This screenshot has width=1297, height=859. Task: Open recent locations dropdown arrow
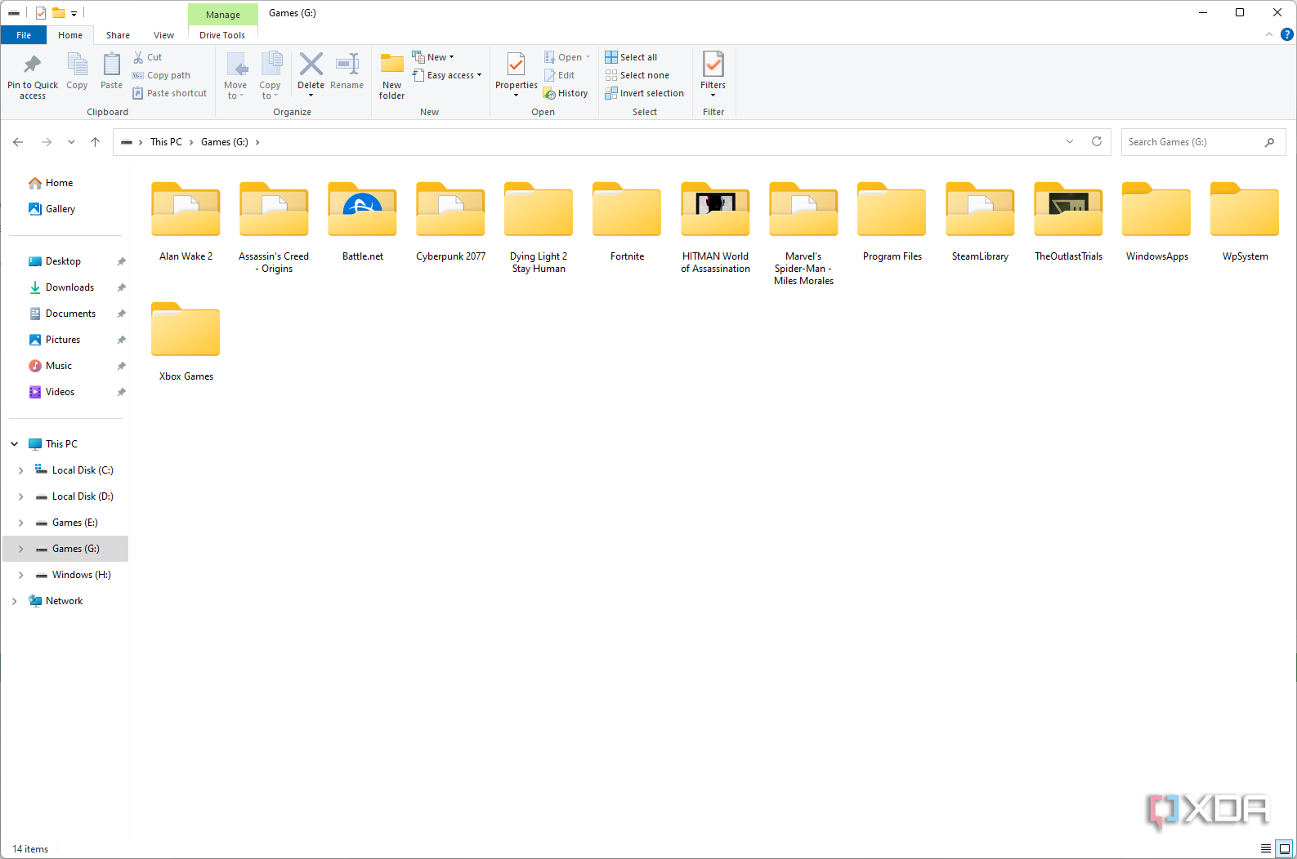click(72, 142)
